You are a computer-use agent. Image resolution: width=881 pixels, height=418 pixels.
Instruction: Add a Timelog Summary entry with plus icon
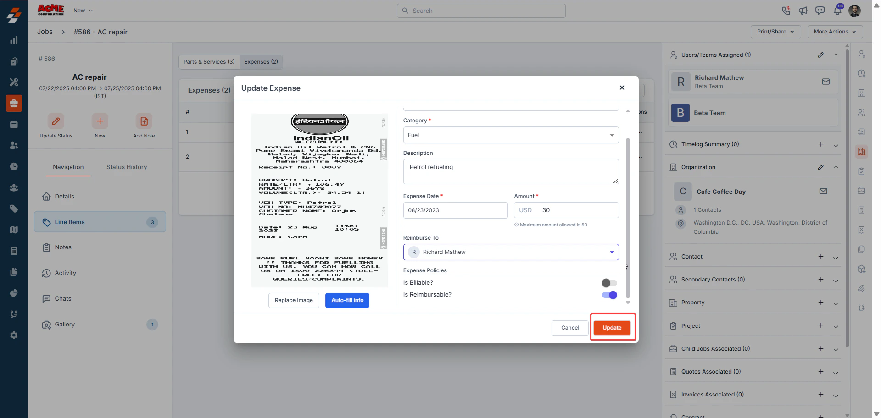tap(820, 144)
